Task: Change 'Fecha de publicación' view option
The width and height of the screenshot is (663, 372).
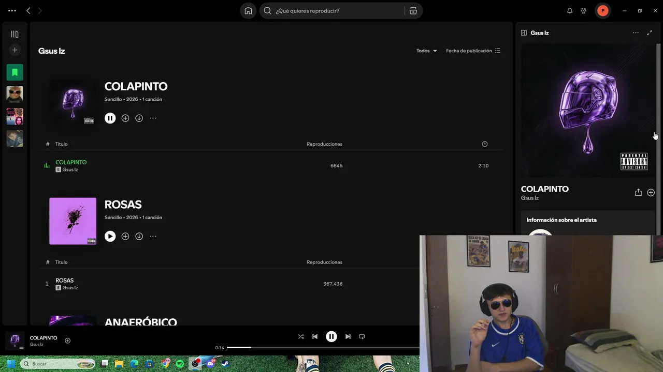Action: click(473, 51)
